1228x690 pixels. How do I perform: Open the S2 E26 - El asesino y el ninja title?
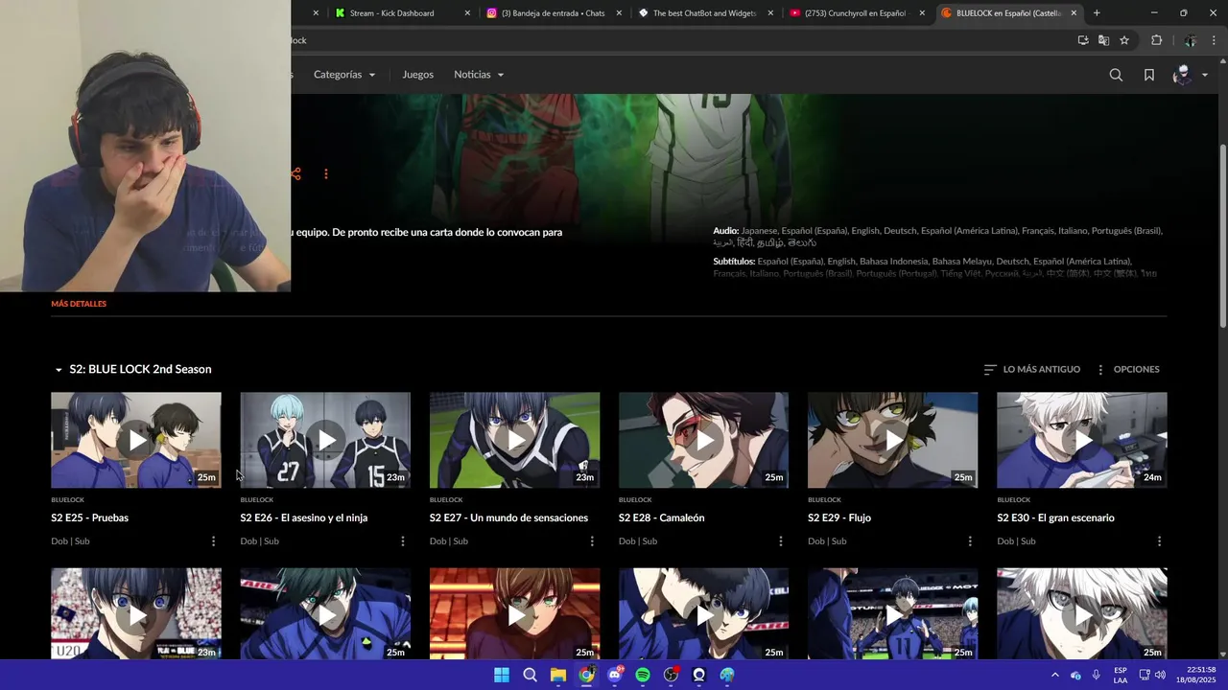click(x=304, y=517)
